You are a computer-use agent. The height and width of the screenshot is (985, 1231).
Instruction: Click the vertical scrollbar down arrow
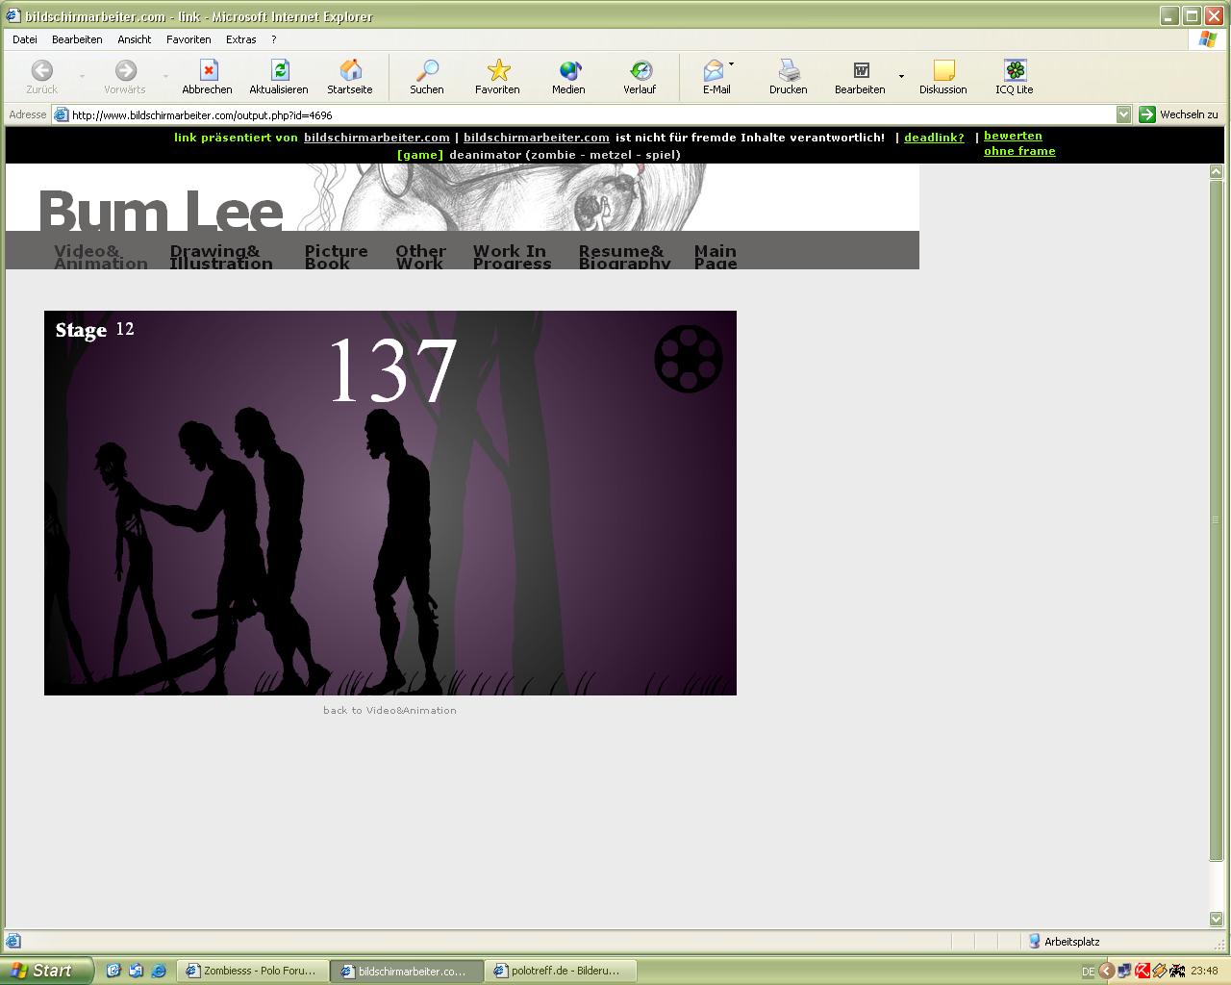pos(1216,919)
